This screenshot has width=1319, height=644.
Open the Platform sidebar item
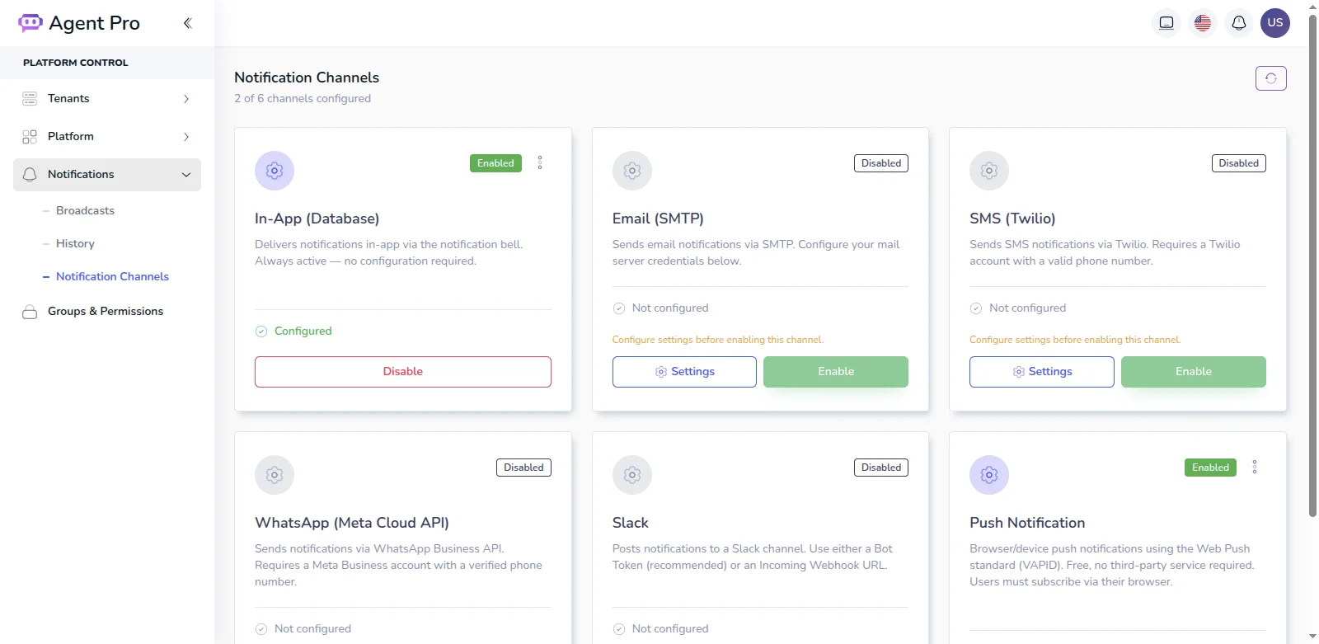click(107, 137)
